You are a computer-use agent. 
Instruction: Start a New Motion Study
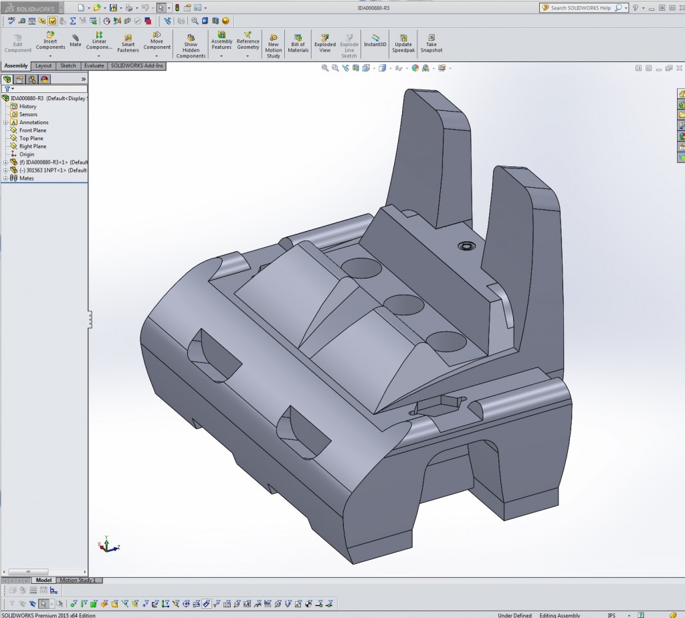274,46
